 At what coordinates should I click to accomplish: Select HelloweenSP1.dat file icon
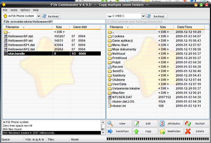(x=6, y=45)
